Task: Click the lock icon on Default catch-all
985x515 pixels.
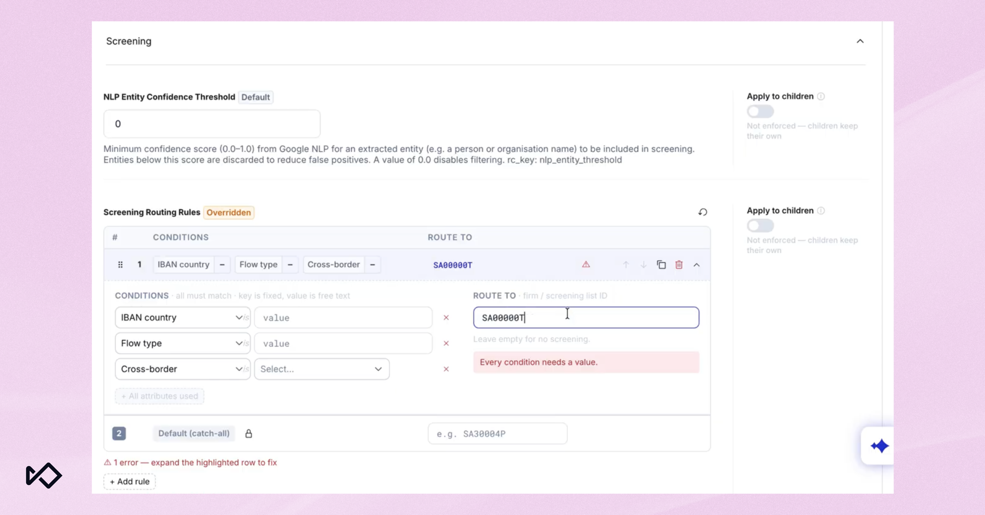Action: click(249, 433)
